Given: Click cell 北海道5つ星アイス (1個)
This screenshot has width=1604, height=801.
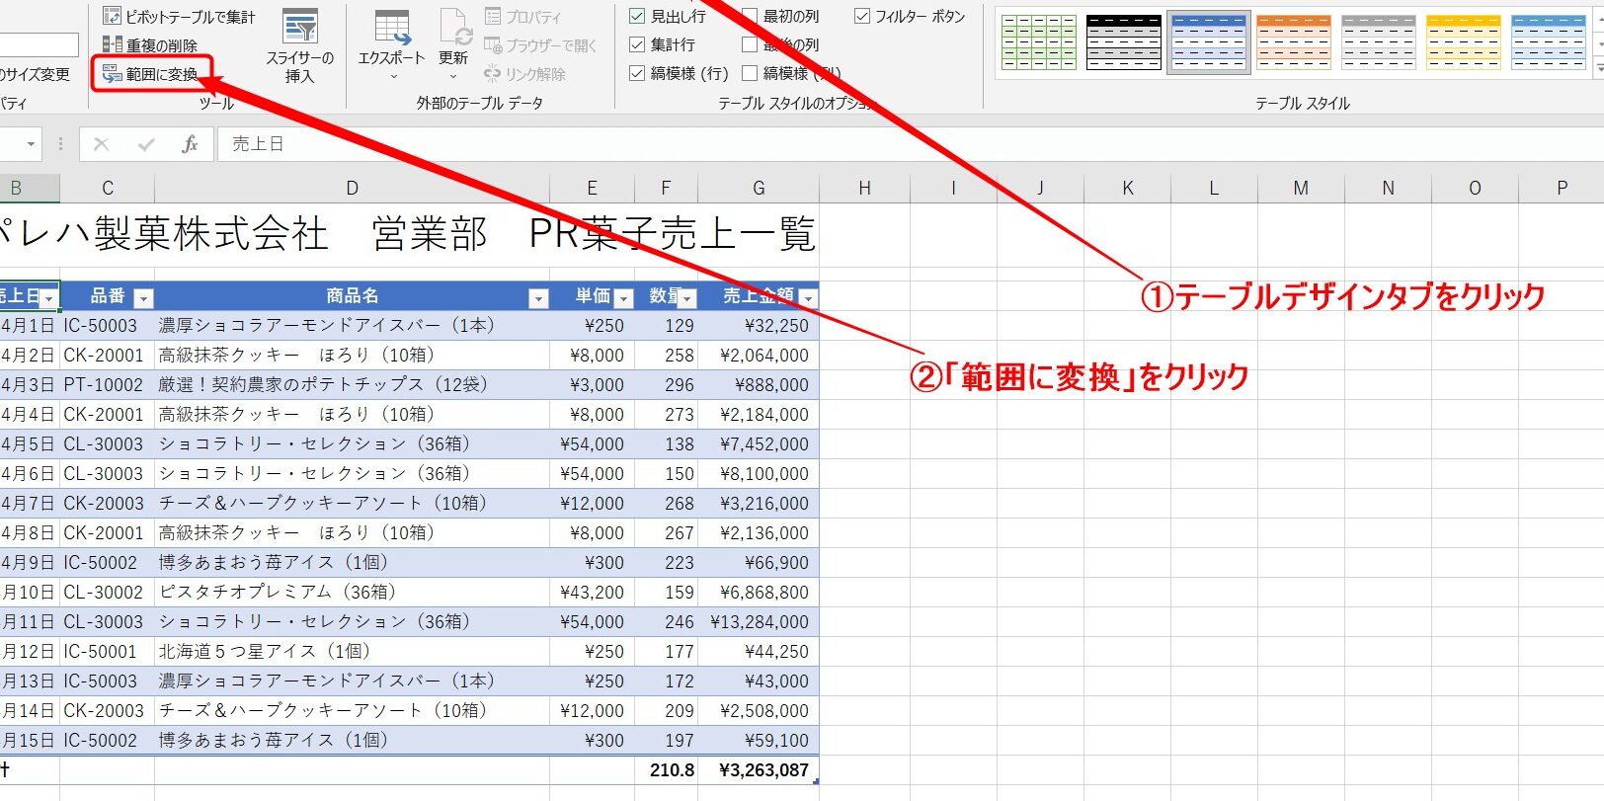Looking at the screenshot, I should pos(352,652).
